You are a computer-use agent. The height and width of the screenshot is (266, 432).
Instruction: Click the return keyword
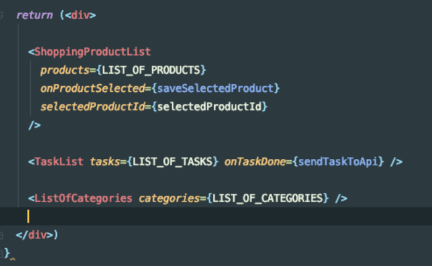[34, 15]
